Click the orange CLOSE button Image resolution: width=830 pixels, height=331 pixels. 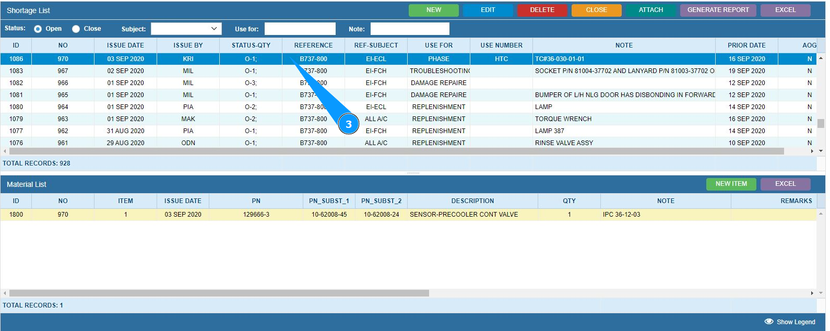click(x=596, y=10)
